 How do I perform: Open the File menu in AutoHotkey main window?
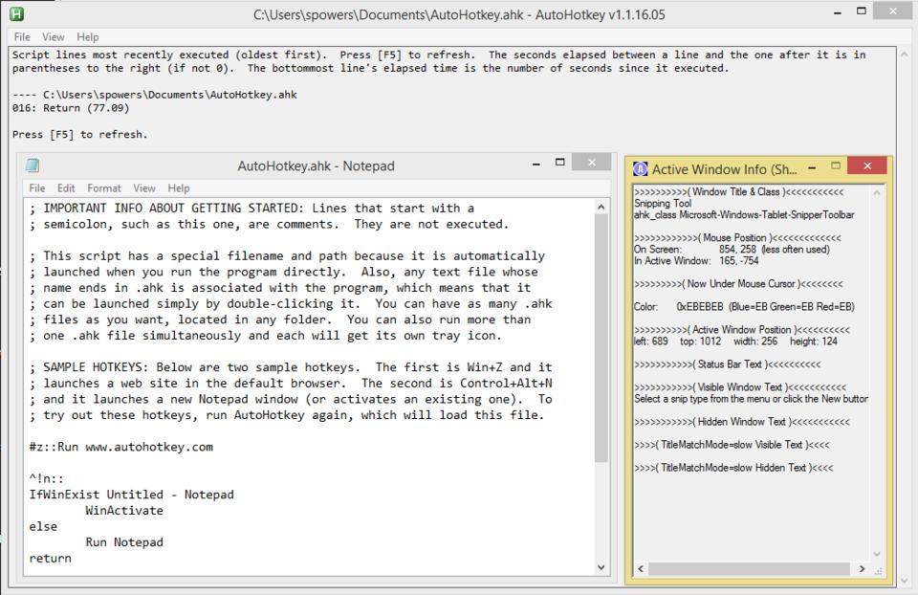(x=21, y=36)
